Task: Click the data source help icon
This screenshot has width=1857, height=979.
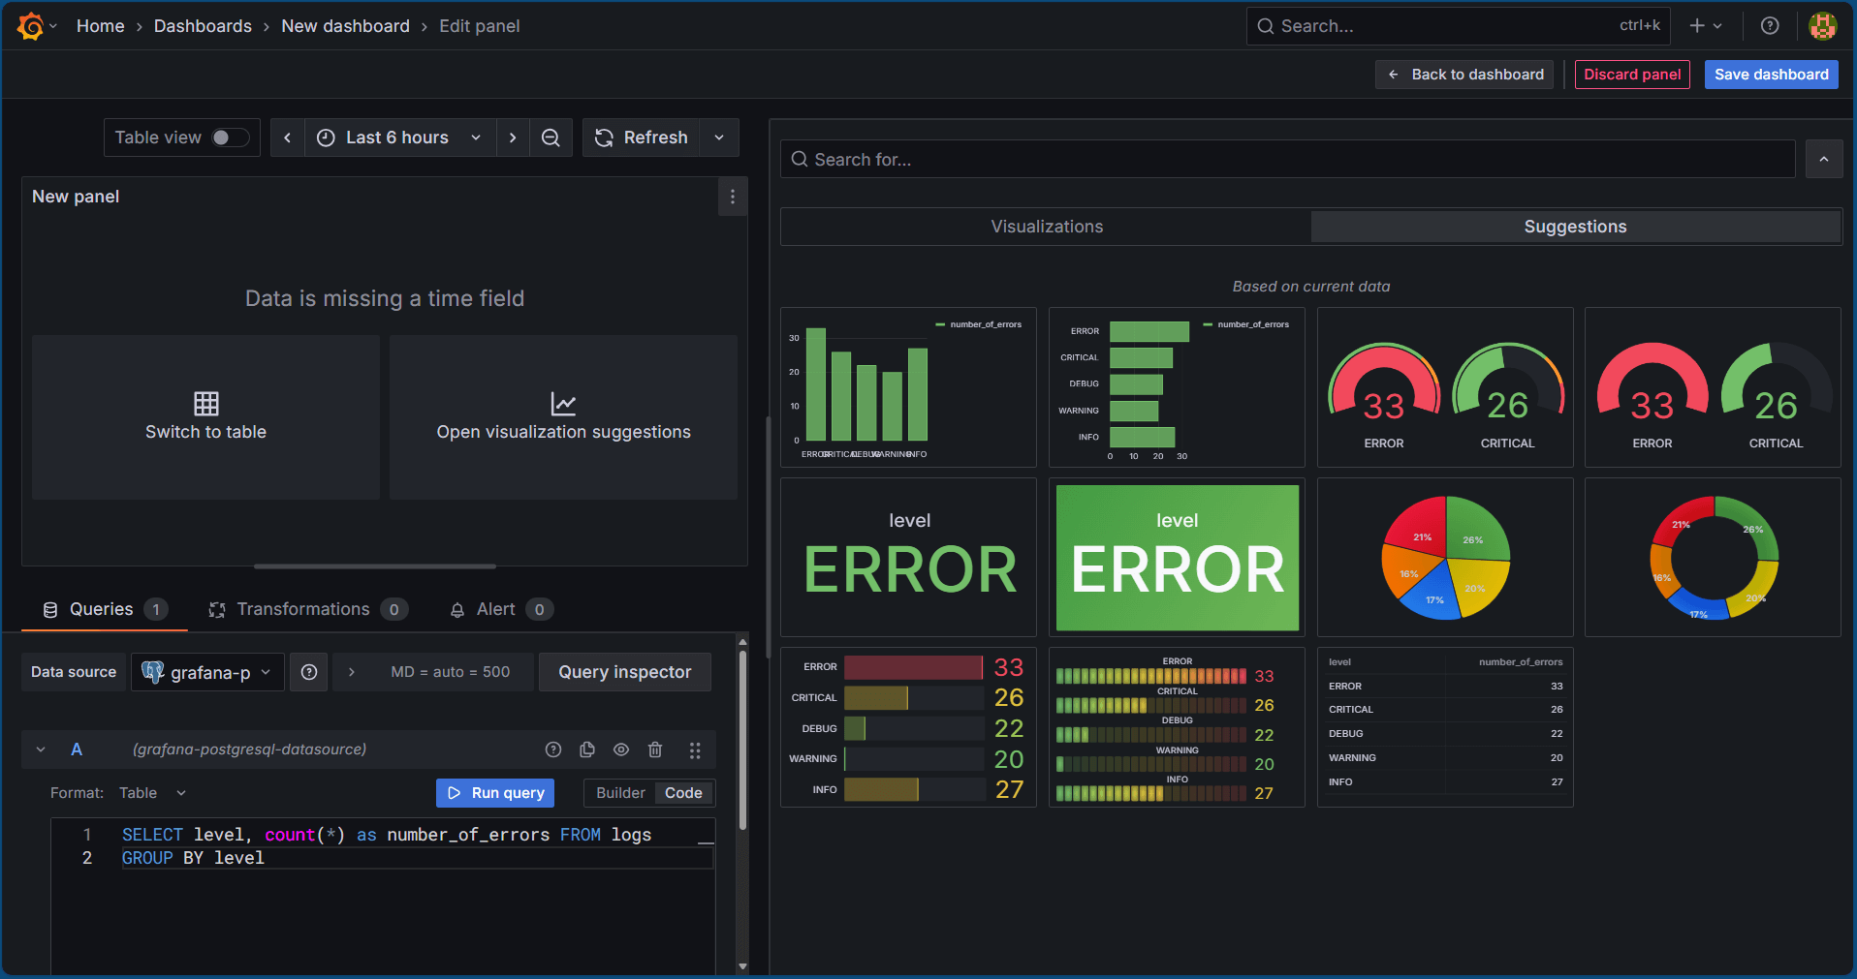Action: (309, 672)
